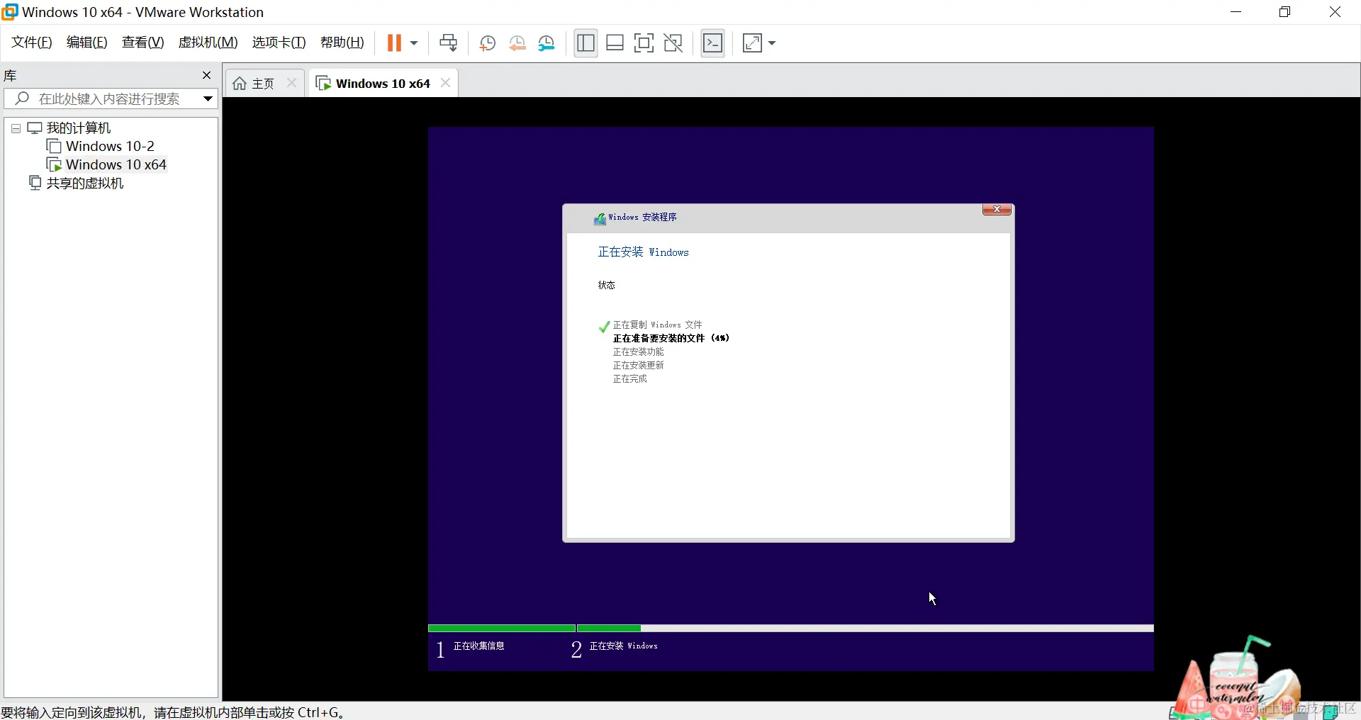Click the 正在准备要安装的文件 (4%) status

[671, 338]
